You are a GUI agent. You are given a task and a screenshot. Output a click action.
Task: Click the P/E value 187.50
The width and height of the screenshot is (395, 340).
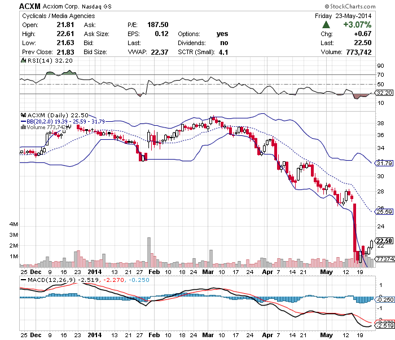tap(157, 25)
